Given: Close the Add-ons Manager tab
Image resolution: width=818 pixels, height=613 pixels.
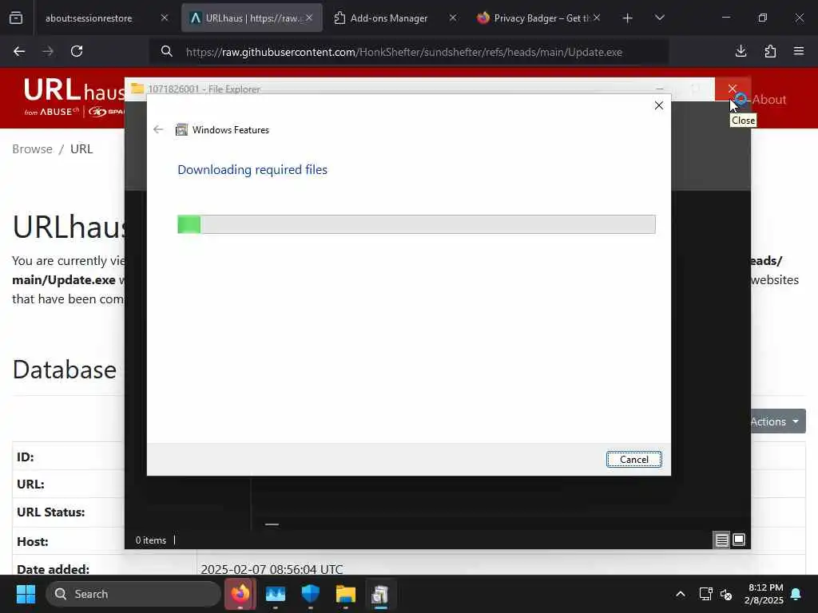Looking at the screenshot, I should (x=453, y=18).
